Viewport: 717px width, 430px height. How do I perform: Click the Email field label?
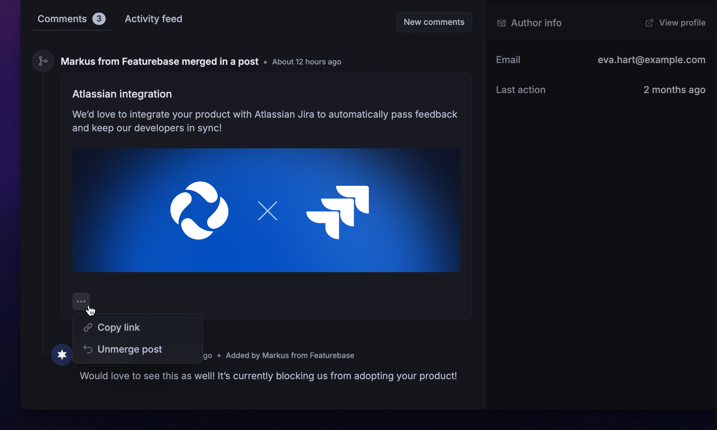pyautogui.click(x=508, y=60)
